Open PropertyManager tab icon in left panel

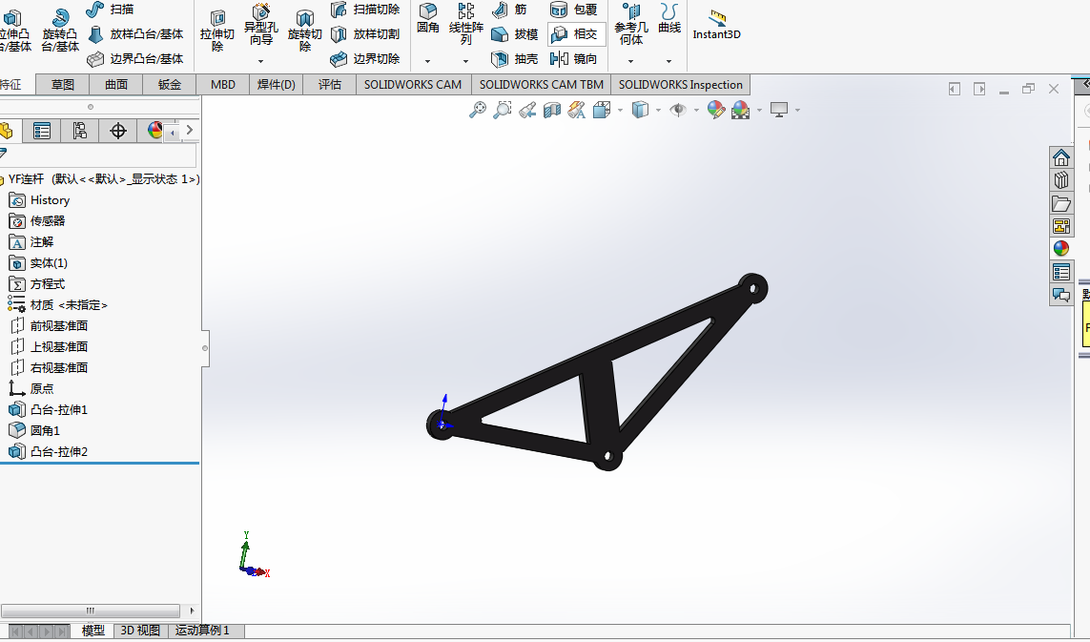[x=42, y=131]
